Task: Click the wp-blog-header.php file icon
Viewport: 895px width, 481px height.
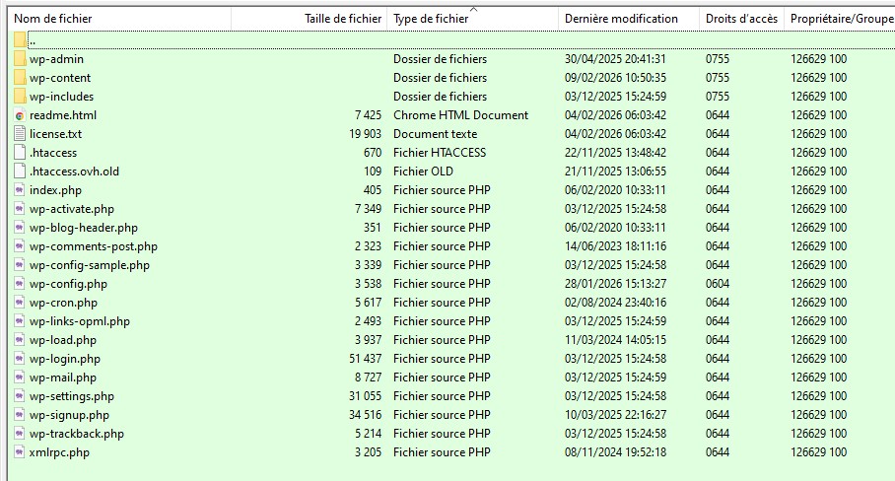Action: point(20,228)
